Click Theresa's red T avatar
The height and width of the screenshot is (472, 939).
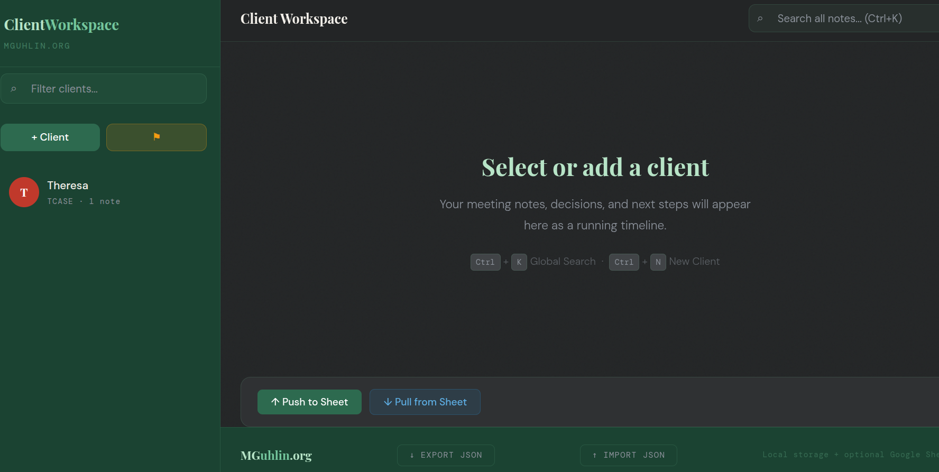coord(24,192)
